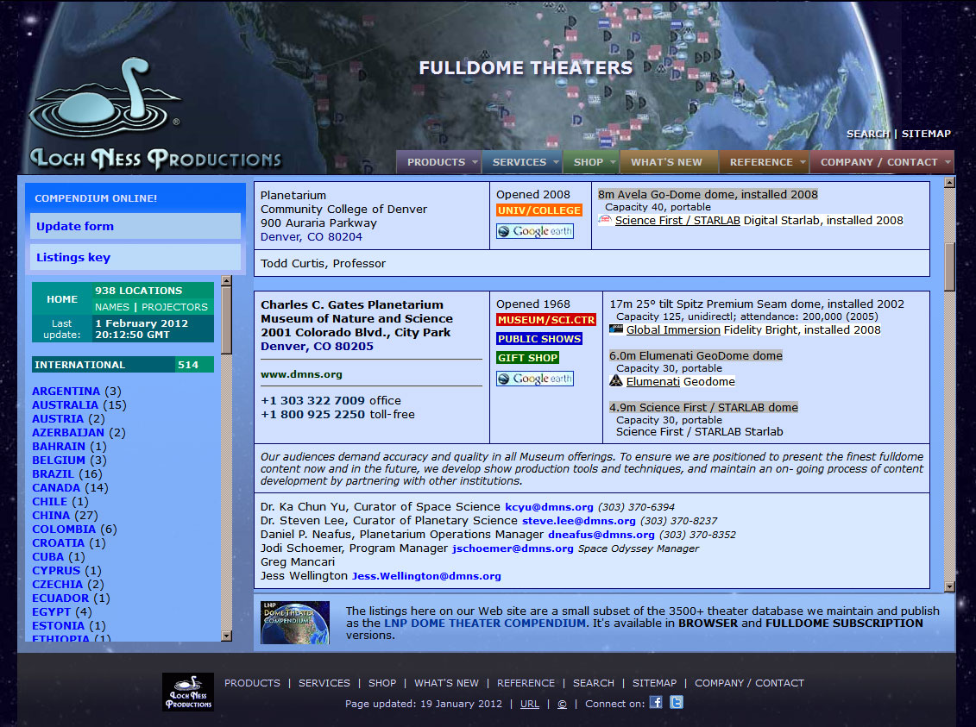Viewport: 976px width, 727px height.
Task: Open the Bahrain country listing
Action: [x=59, y=447]
